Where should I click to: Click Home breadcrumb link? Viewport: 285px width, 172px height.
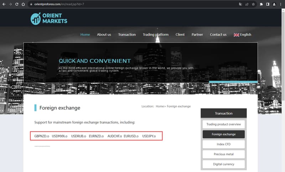coord(160,106)
